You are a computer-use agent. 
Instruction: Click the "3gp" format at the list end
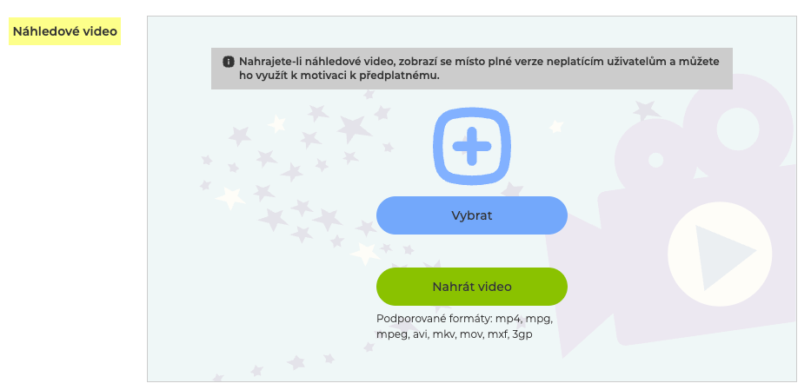(x=521, y=334)
